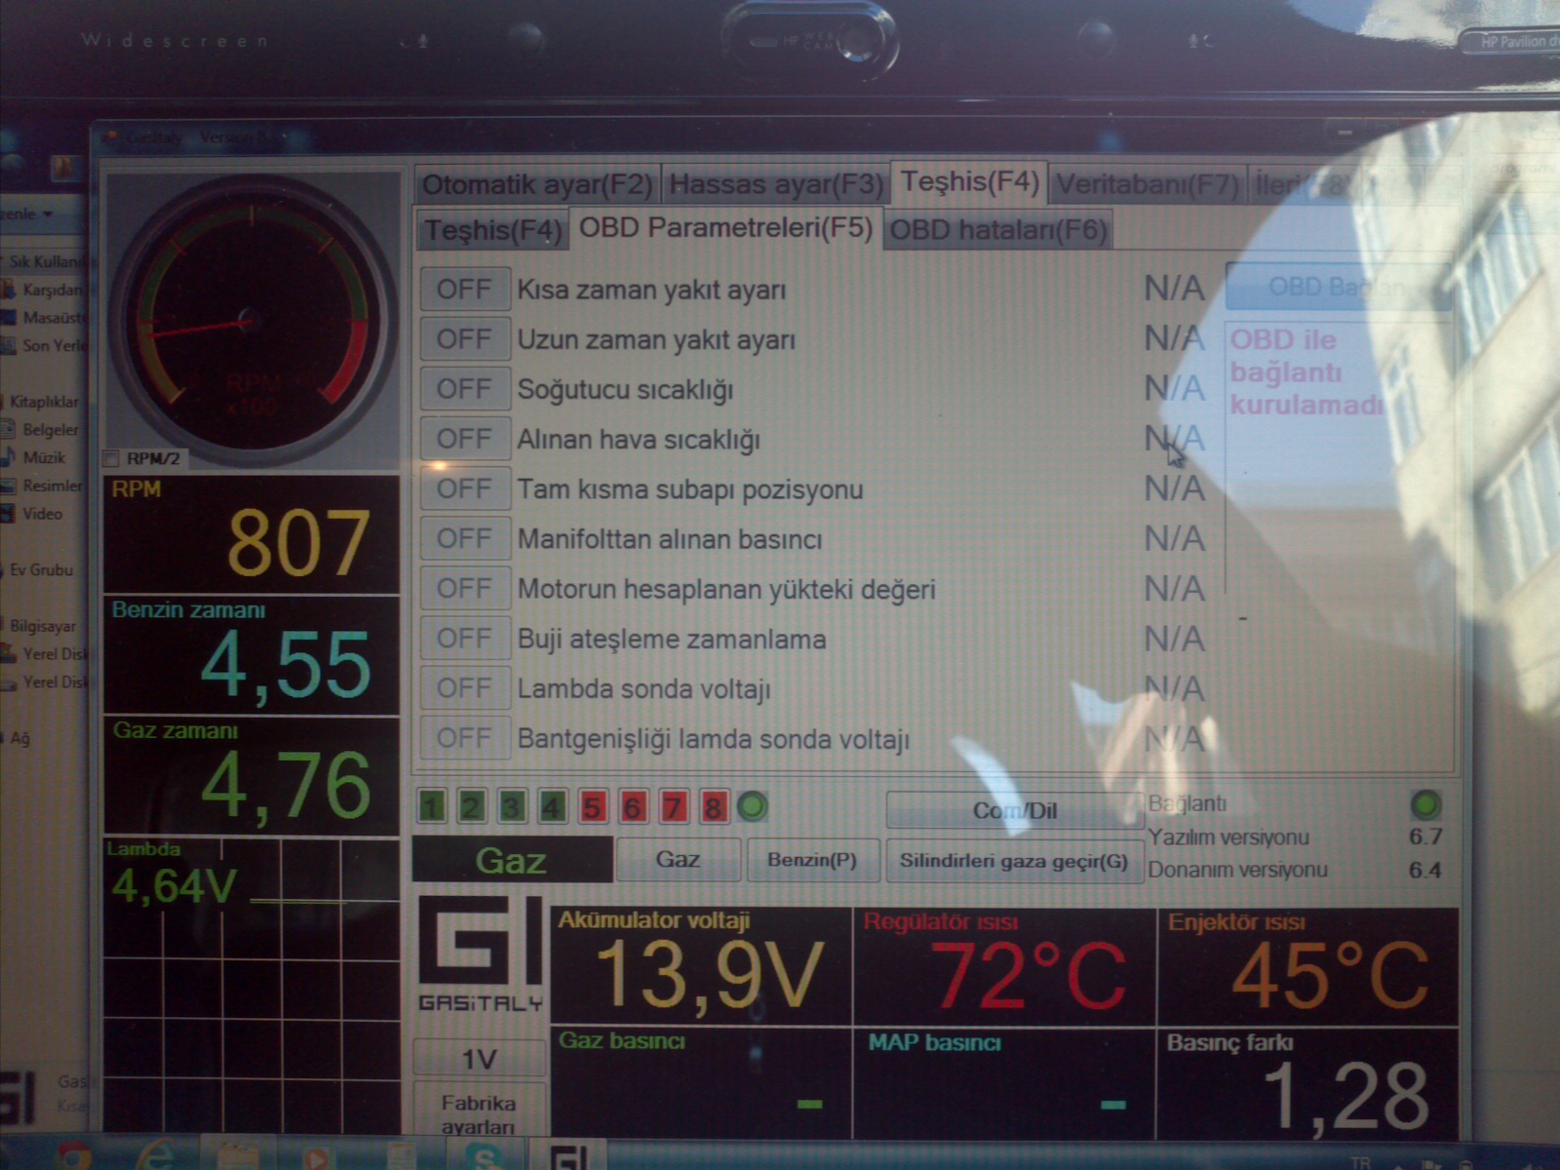Select Bilgisayar in Explorer sidebar
The height and width of the screenshot is (1170, 1560).
click(x=40, y=626)
